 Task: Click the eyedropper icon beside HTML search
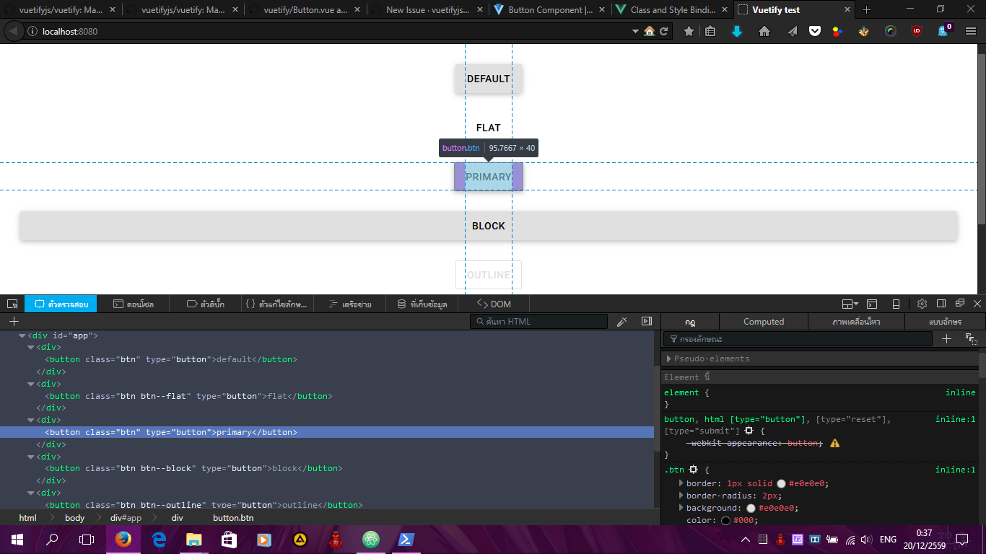(x=622, y=321)
